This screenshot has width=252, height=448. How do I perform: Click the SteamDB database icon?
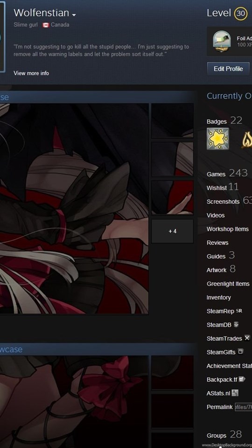pyautogui.click(x=236, y=324)
